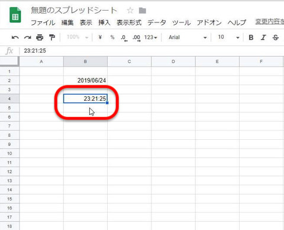Select row 16 header
This screenshot has width=284, height=230.
[x=9, y=208]
